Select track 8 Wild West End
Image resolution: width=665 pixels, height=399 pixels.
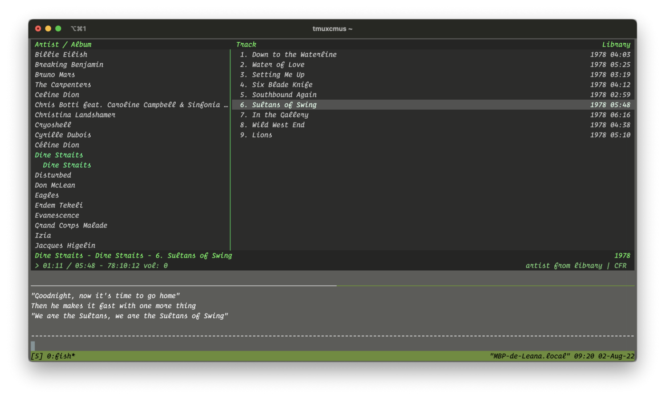(x=272, y=125)
